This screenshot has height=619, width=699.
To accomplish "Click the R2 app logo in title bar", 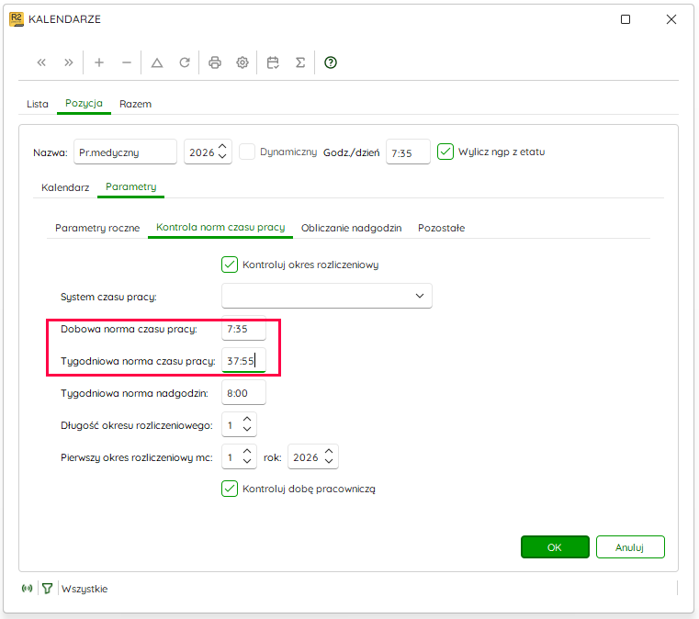I will [x=17, y=19].
